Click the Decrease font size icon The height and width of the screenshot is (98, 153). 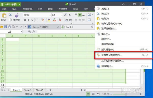point(70,15)
